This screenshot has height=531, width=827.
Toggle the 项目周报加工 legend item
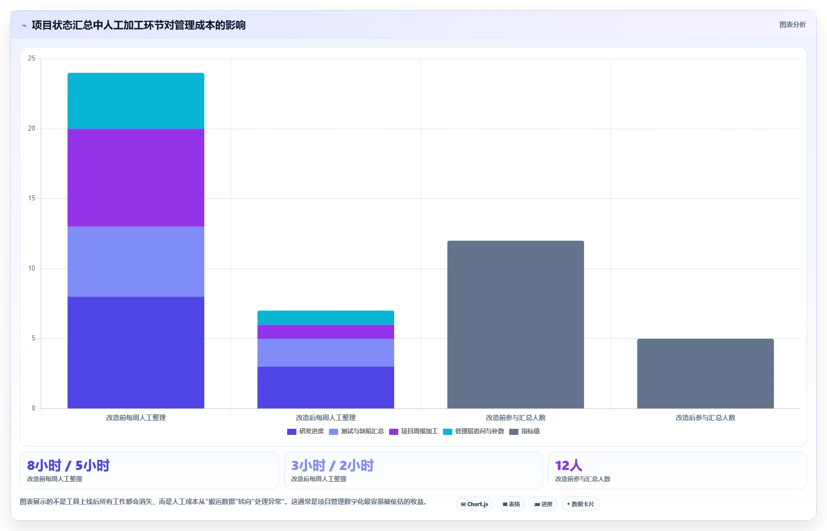(x=413, y=431)
